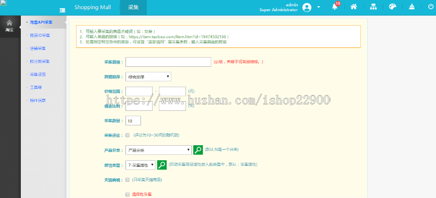Click the 默认为第一个分类 note

point(221,150)
